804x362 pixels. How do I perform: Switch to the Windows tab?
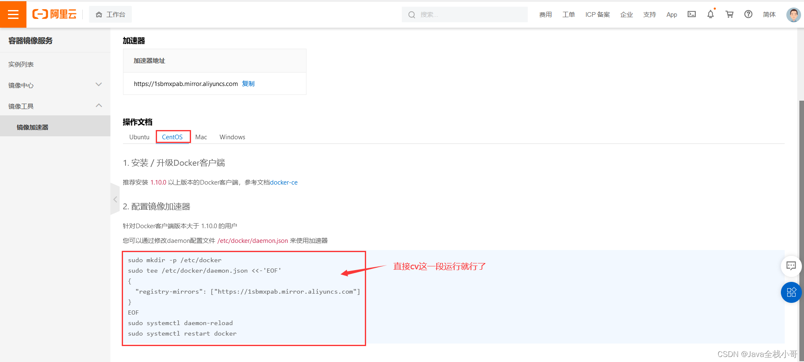pyautogui.click(x=232, y=137)
